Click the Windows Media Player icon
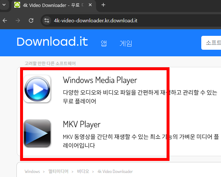The width and height of the screenshot is (221, 177). [37, 89]
